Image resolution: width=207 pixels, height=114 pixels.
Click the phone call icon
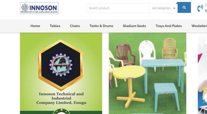pos(200,8)
